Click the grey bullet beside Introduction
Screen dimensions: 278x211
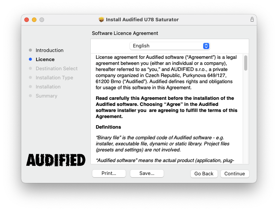(x=30, y=50)
